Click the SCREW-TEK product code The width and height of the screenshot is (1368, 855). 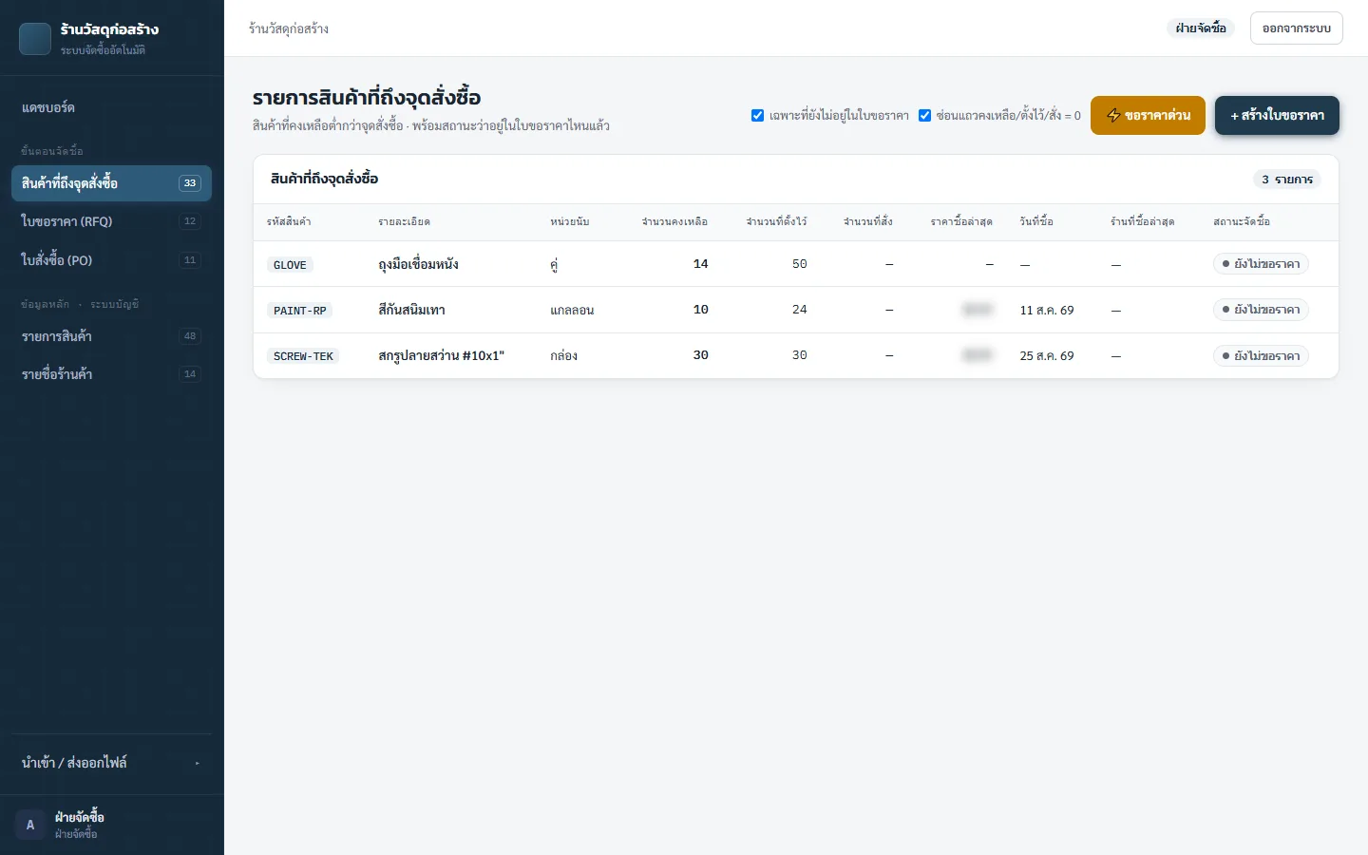click(303, 356)
